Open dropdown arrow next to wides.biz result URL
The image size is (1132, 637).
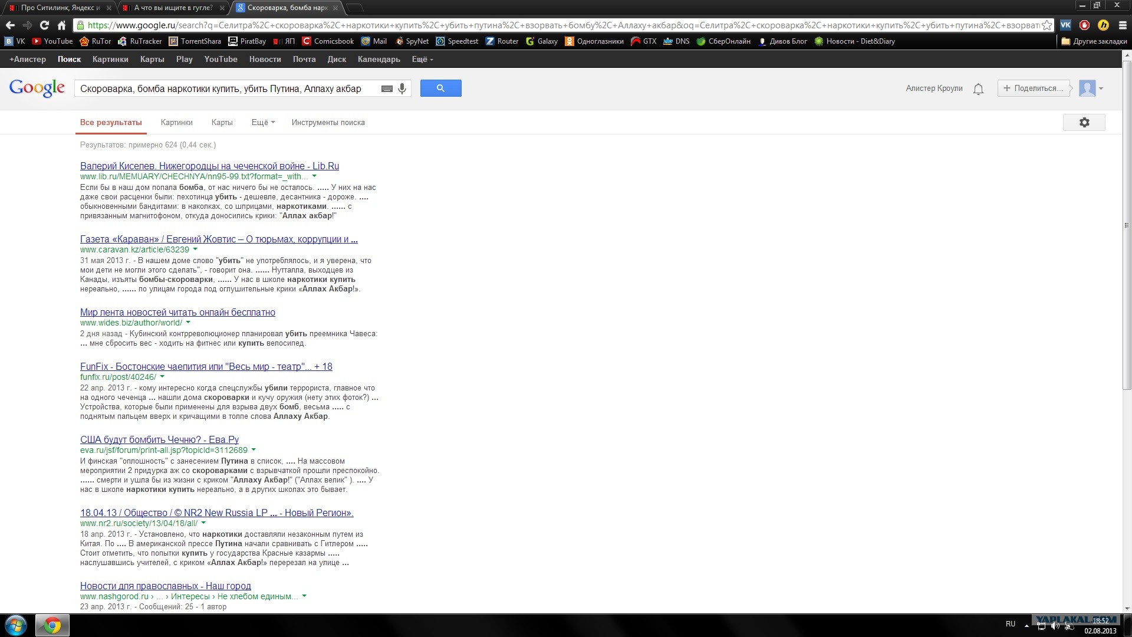tap(188, 322)
